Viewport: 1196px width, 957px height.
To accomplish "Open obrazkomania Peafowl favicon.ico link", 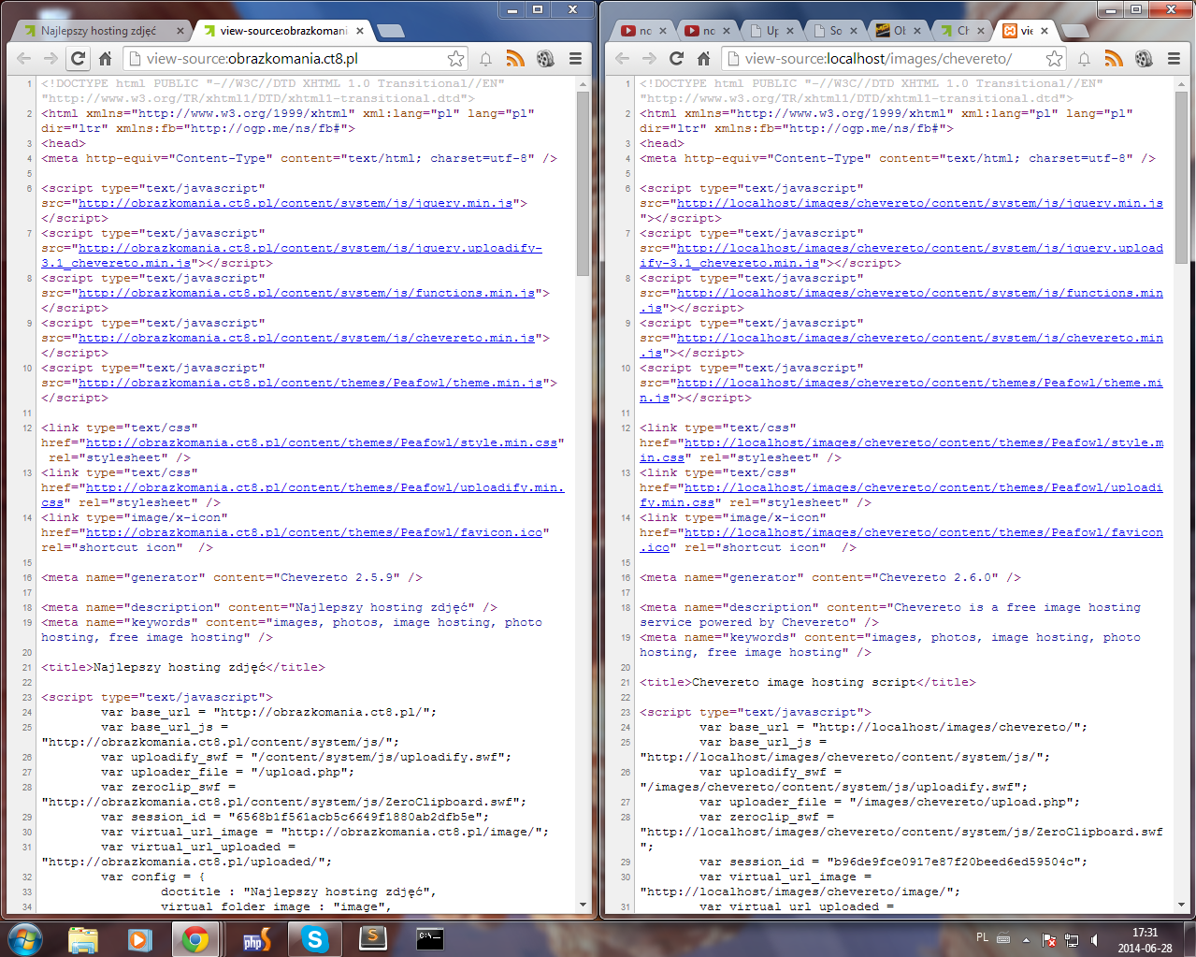I will 314,532.
